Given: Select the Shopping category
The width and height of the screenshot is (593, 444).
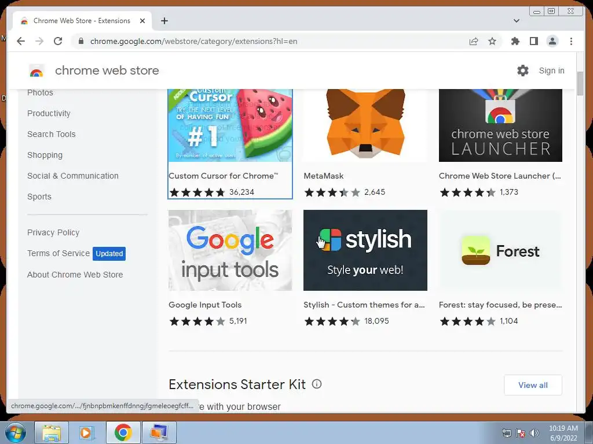Looking at the screenshot, I should (45, 155).
